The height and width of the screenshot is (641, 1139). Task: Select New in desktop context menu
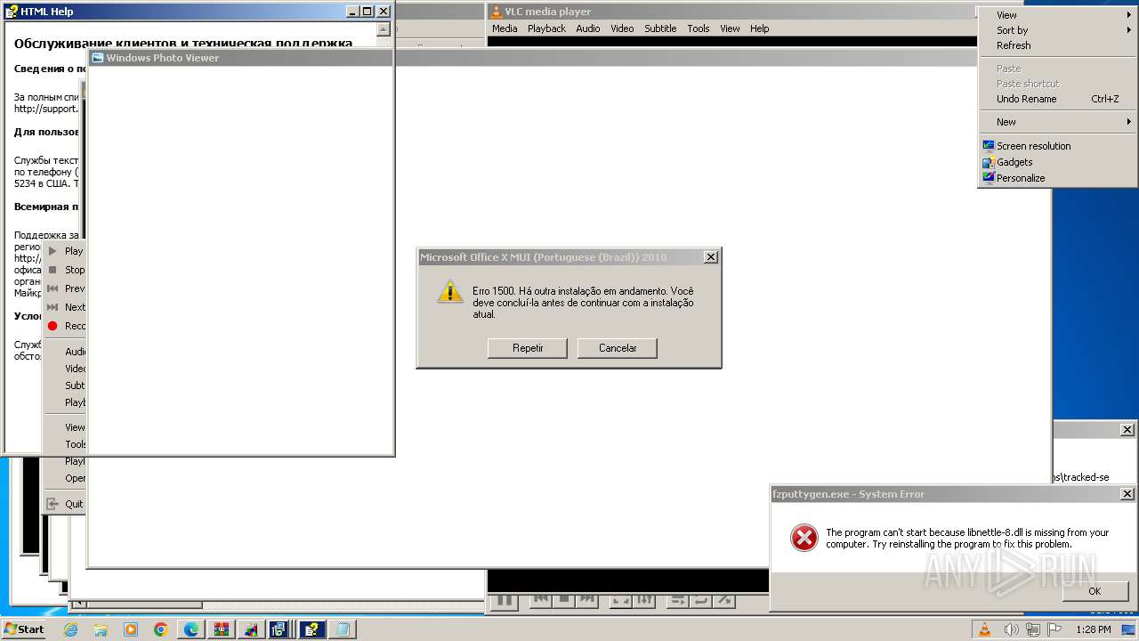1057,122
